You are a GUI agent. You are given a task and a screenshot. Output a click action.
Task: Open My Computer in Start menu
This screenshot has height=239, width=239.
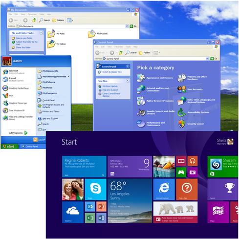coord(47,93)
